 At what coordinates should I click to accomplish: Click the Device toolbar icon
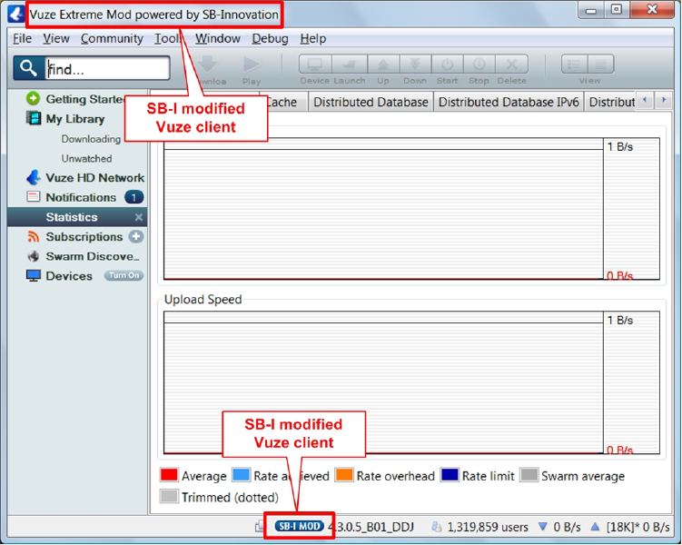pyautogui.click(x=315, y=64)
